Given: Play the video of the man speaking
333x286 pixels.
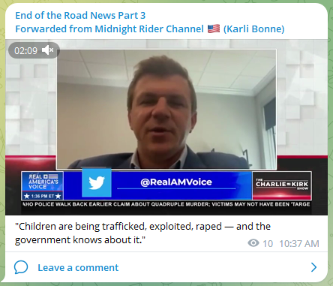Looking at the screenshot, I should 166,110.
